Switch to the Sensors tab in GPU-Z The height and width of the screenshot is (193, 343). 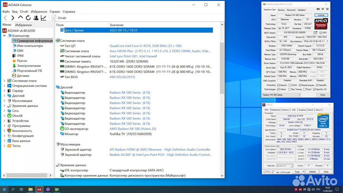click(x=281, y=10)
